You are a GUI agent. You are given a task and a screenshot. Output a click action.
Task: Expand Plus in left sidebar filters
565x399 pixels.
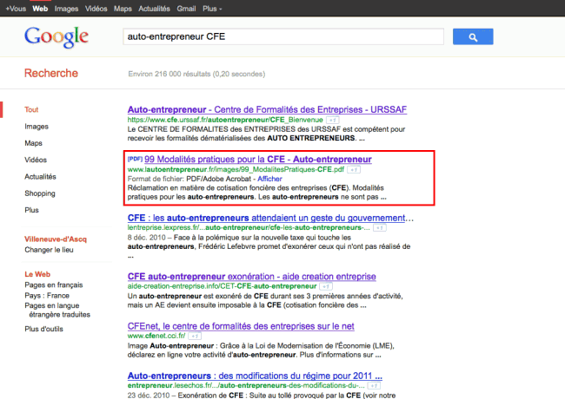31,210
